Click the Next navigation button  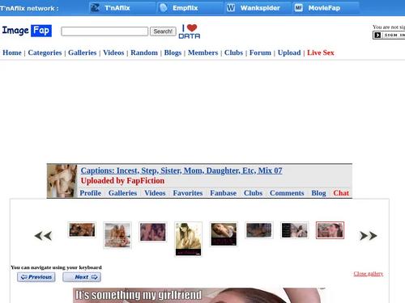coord(82,277)
